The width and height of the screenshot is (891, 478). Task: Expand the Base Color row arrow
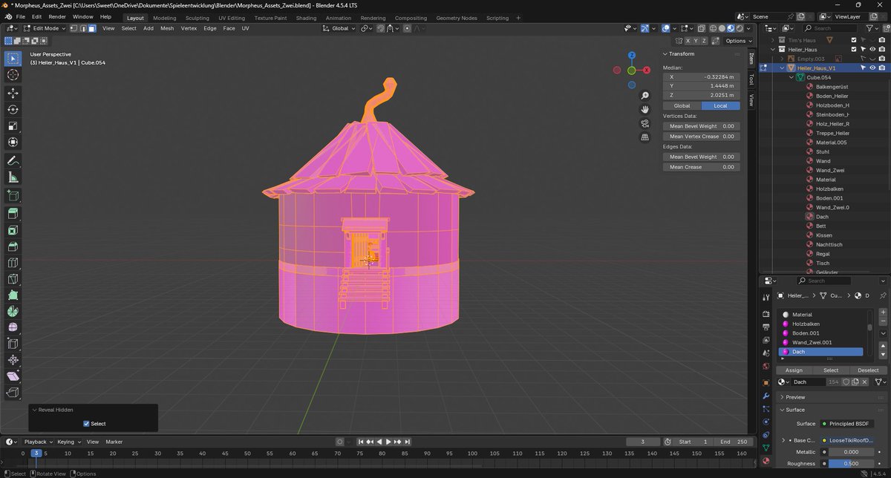point(784,440)
